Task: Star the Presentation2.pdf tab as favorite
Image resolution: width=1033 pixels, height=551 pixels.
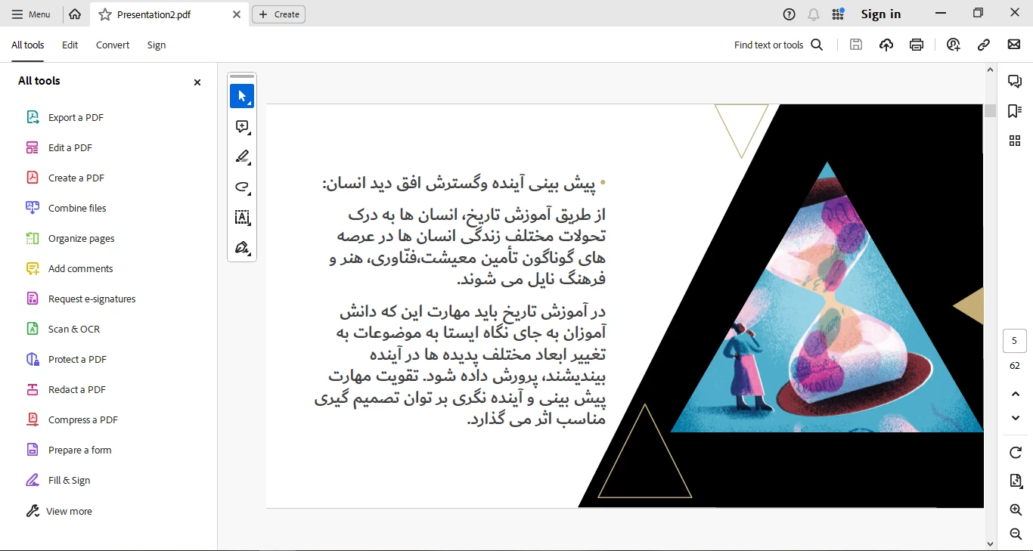Action: tap(105, 14)
